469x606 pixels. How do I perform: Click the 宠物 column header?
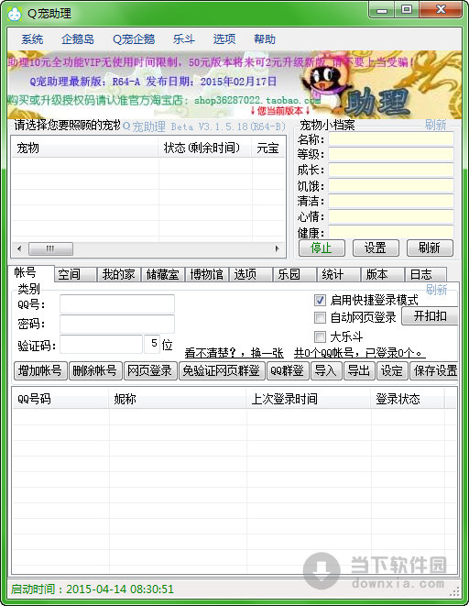tap(85, 148)
